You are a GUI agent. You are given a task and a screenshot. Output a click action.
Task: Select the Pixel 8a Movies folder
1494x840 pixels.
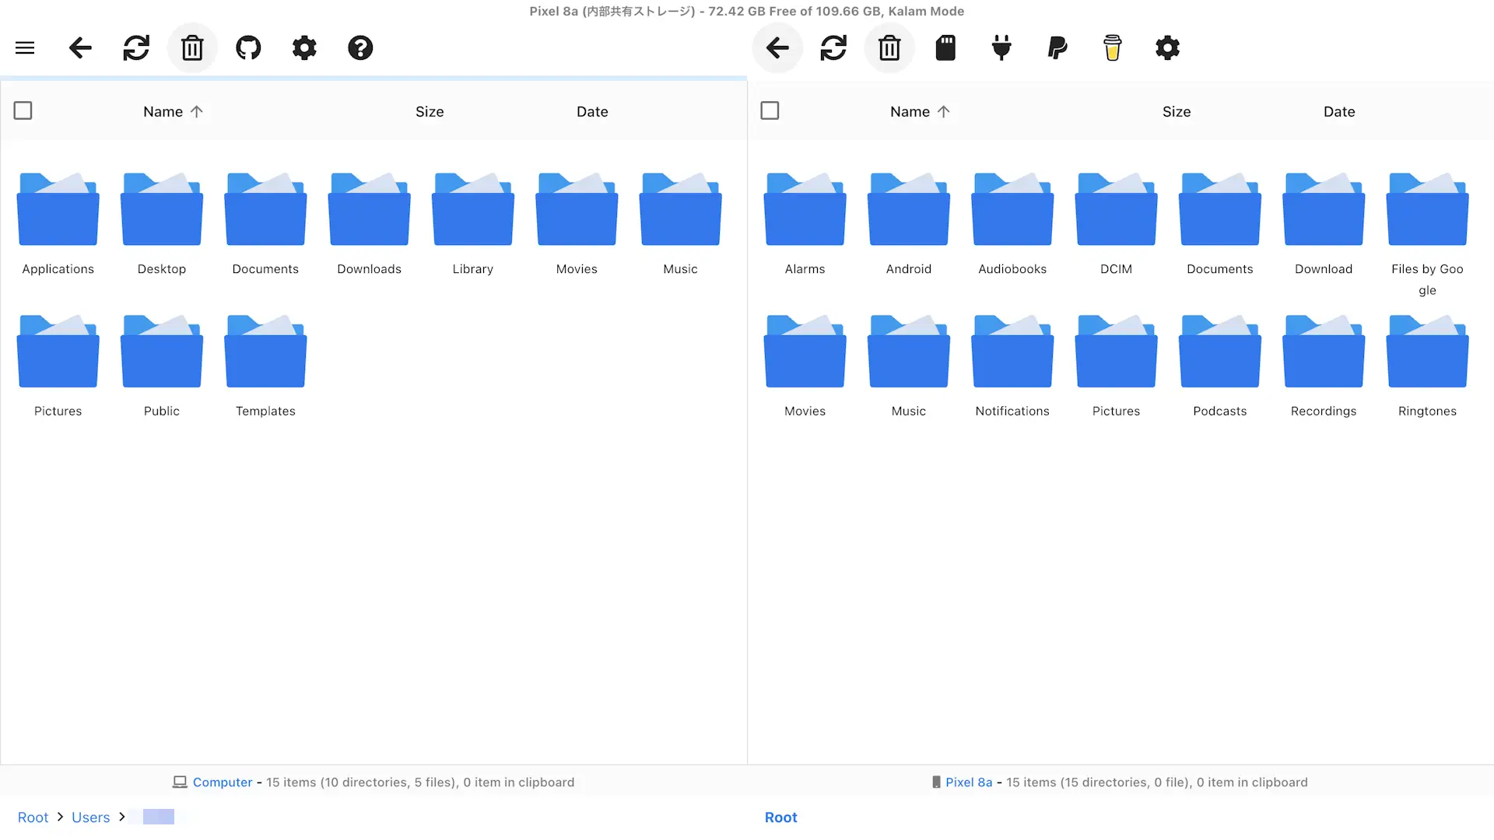point(805,366)
